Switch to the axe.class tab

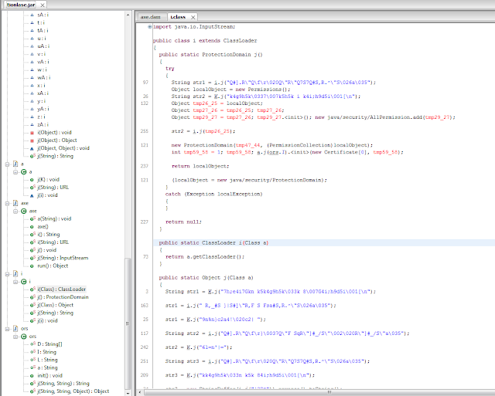(151, 17)
